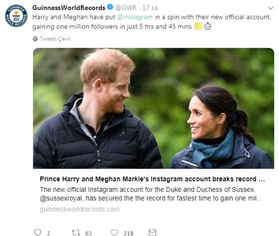Click the like count of 218
Screen dimensions: 279x236
tap(128, 233)
